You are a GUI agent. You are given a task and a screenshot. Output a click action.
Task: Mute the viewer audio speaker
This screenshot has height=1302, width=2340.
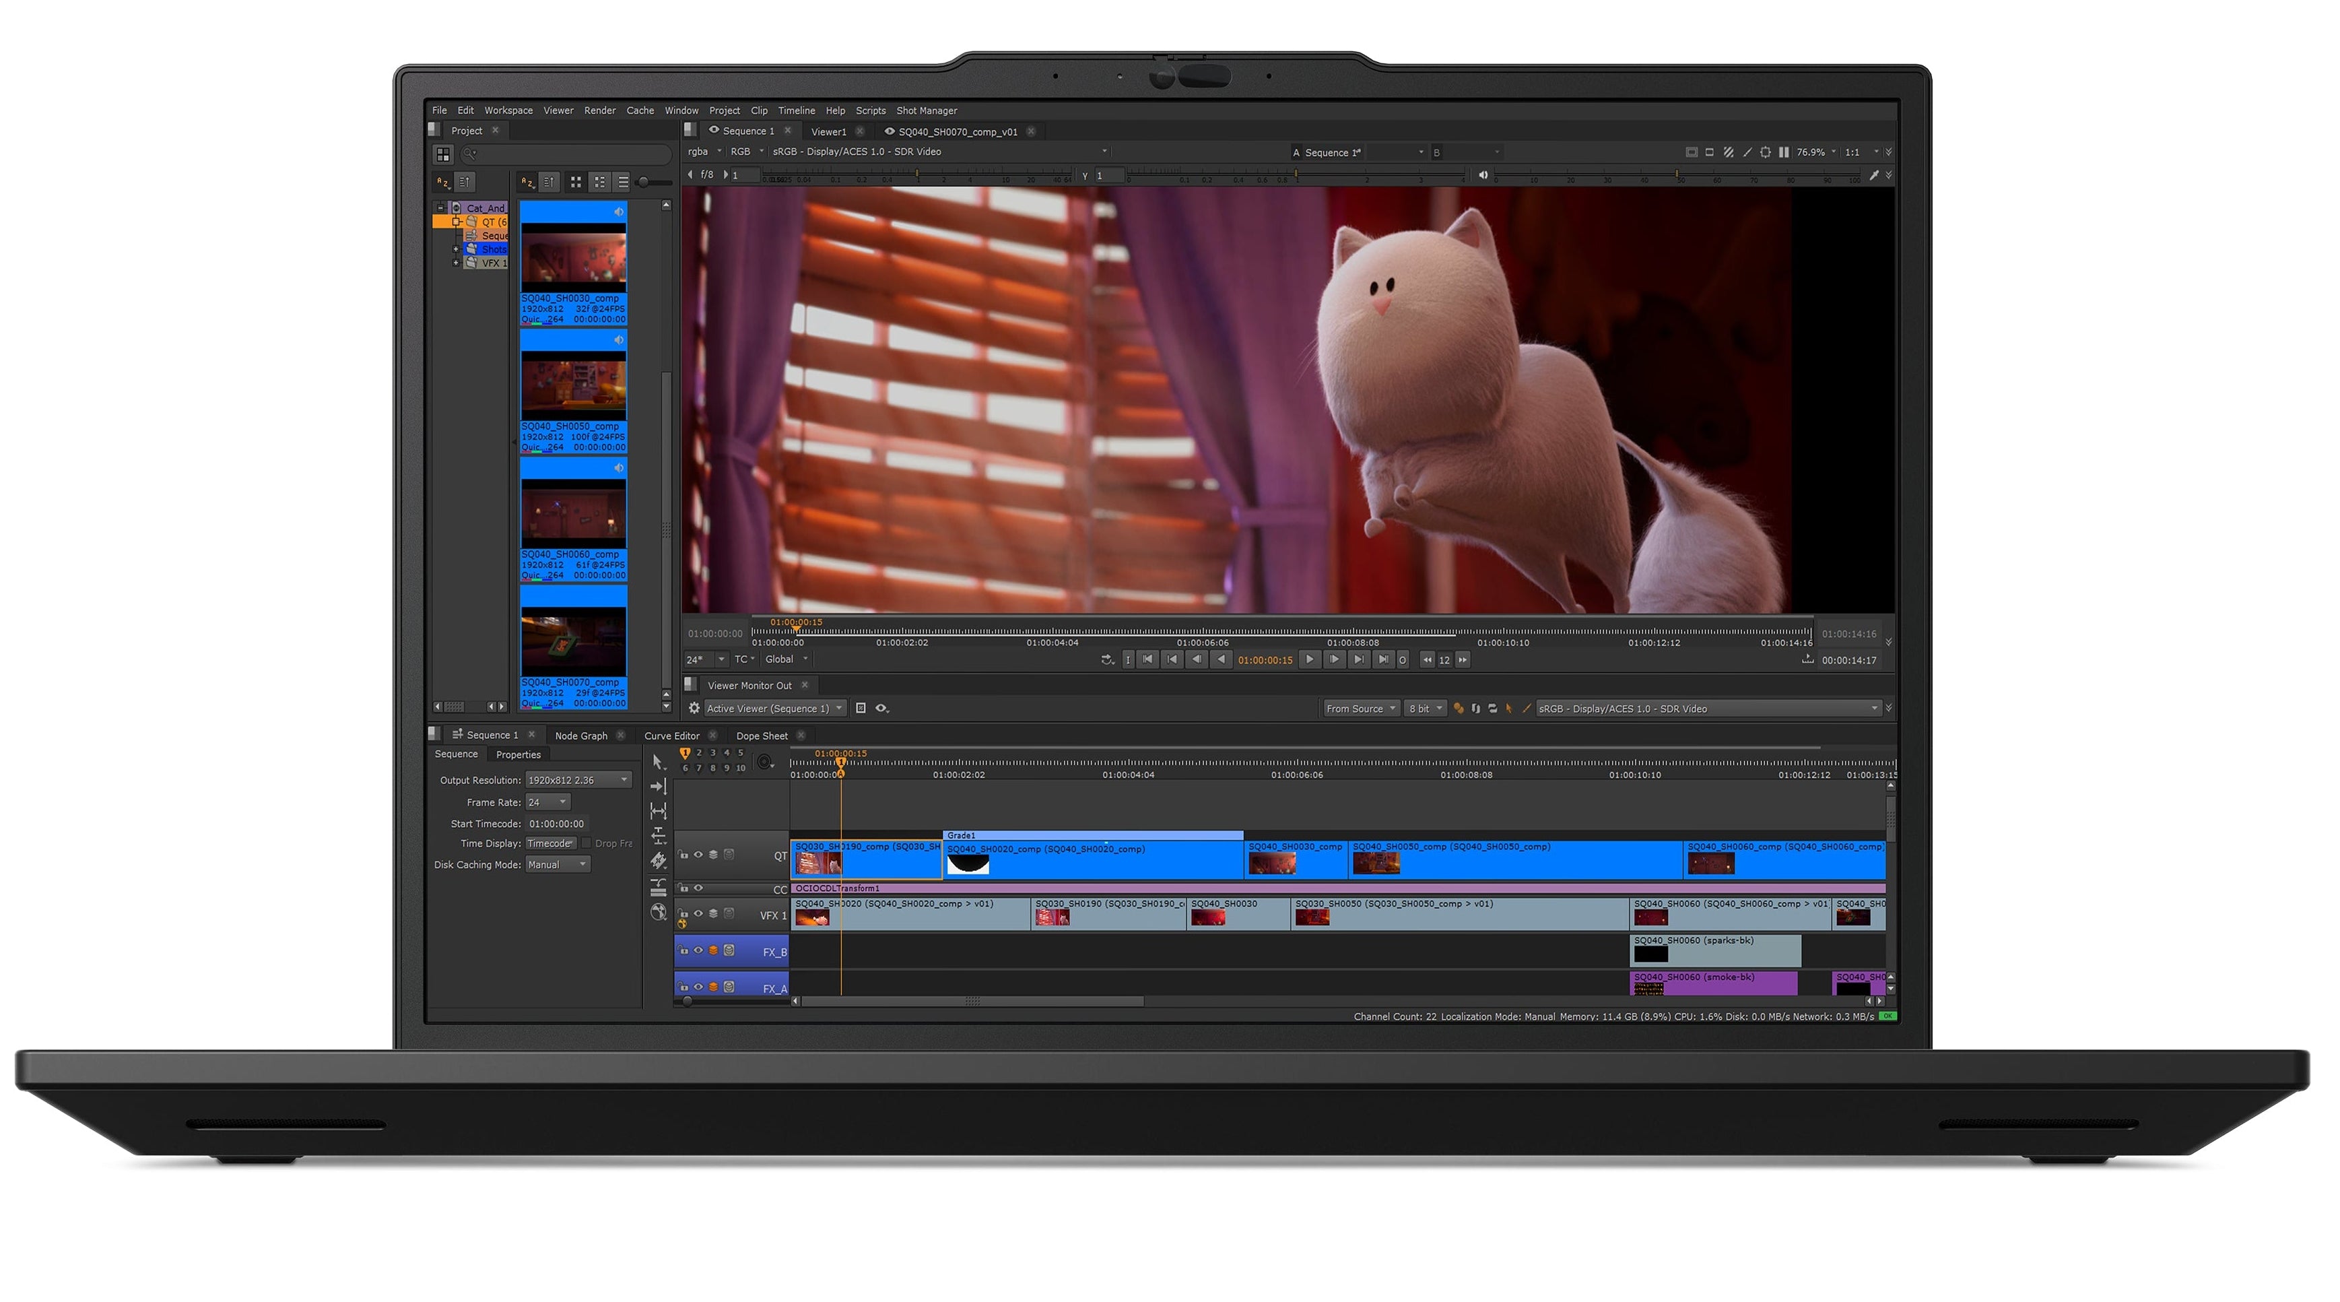pos(1483,175)
